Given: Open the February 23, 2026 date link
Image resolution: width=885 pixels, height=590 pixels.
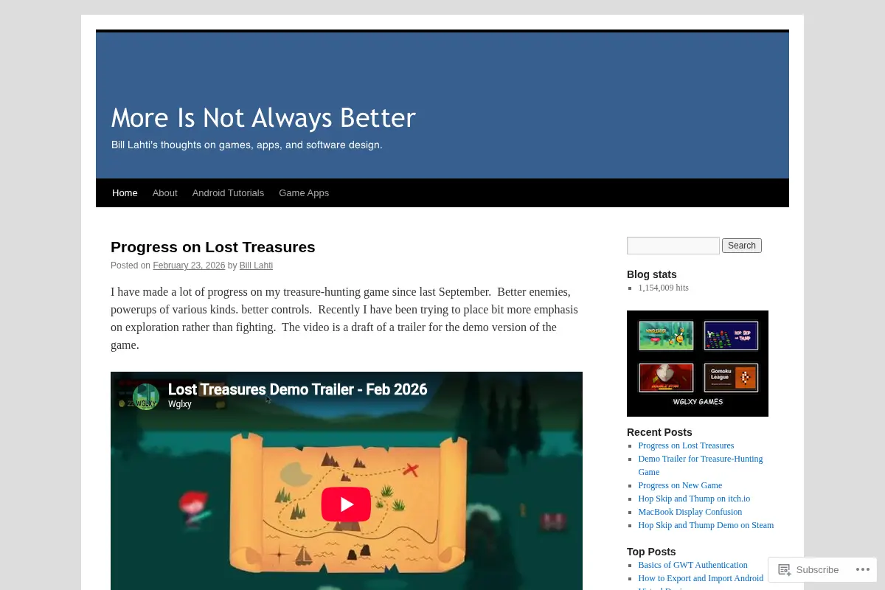Looking at the screenshot, I should pos(189,265).
